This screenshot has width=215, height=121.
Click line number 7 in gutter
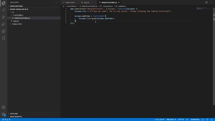[x=66, y=23]
